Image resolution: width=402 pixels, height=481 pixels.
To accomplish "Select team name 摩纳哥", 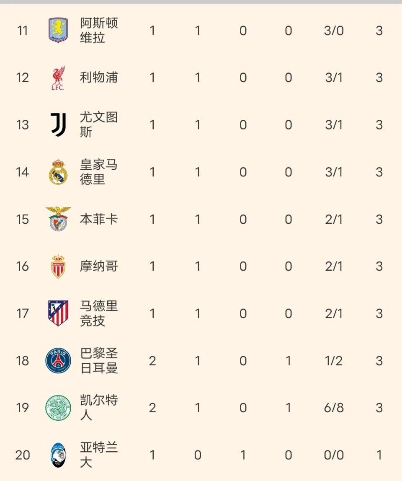I will 99,266.
